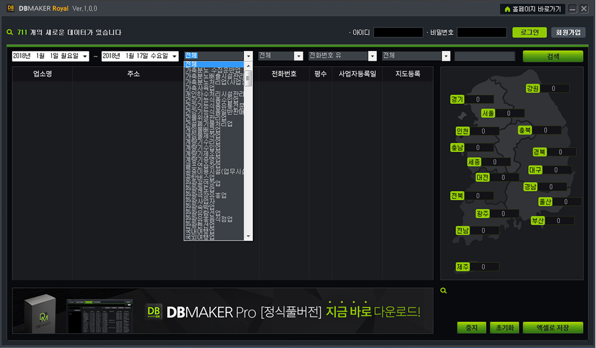Click the count value next to 강원
This screenshot has height=348, width=596.
(554, 89)
